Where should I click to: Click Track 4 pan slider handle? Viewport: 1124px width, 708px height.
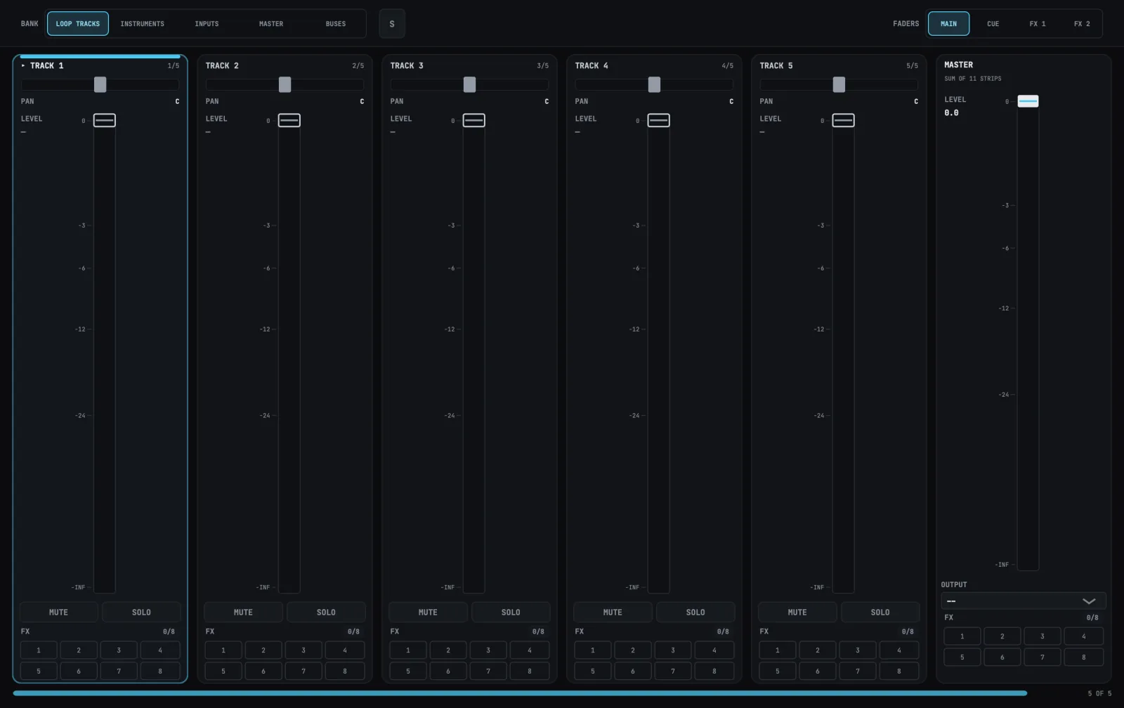[x=655, y=85]
